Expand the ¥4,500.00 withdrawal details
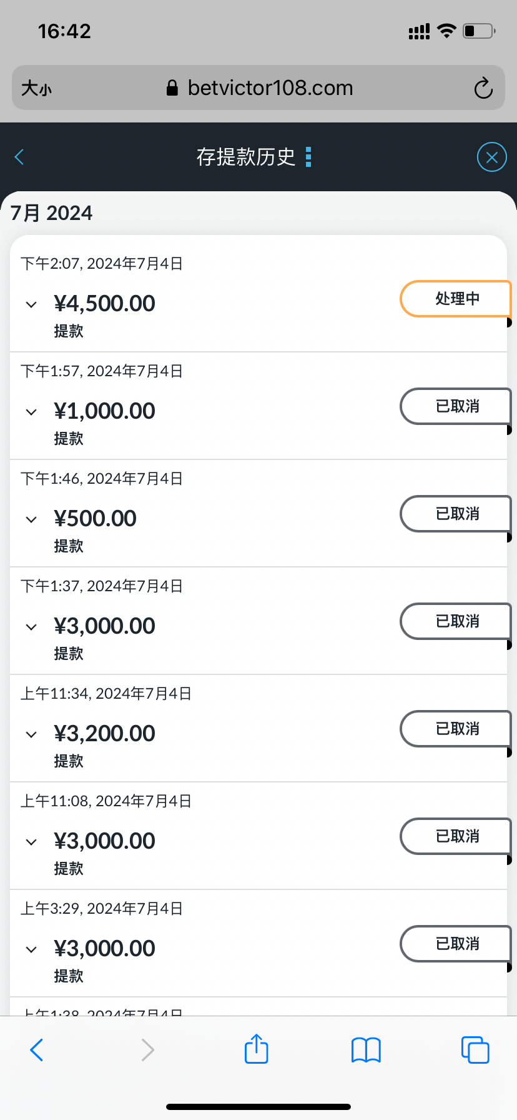Screen dimensions: 517x1120 (31, 304)
